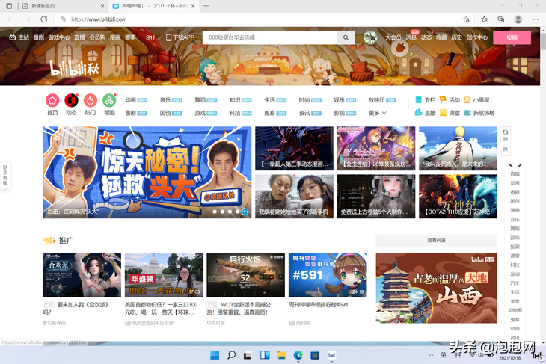Viewport: 546px width, 364px height.
Task: Click the Edge icon in taskbar
Action: click(x=298, y=355)
